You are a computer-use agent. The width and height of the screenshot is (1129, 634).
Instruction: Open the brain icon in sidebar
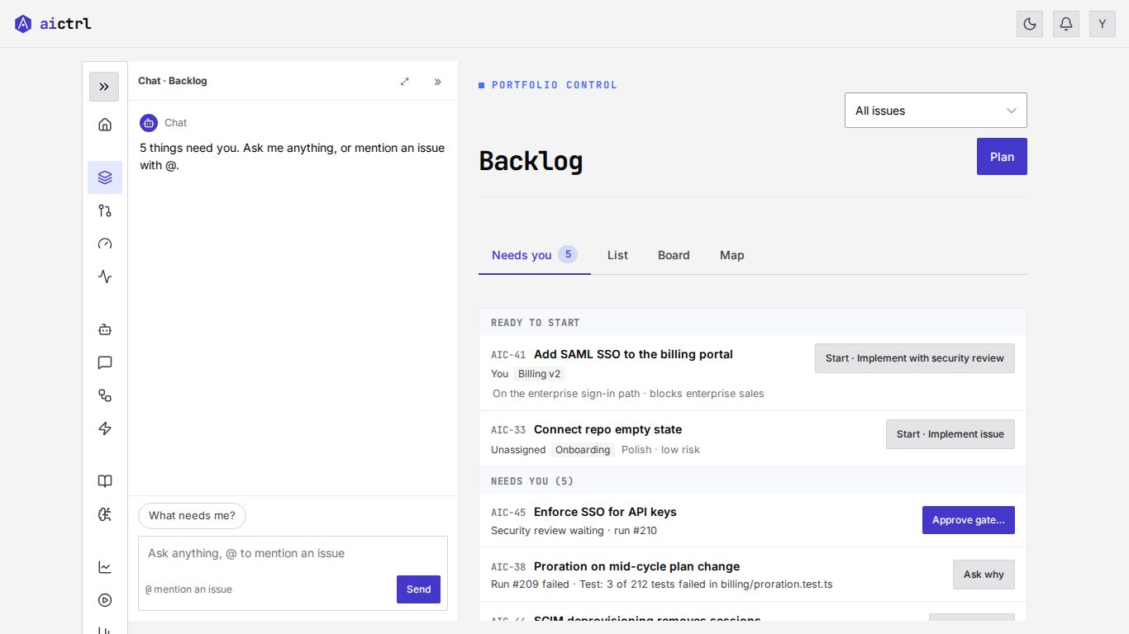tap(105, 514)
